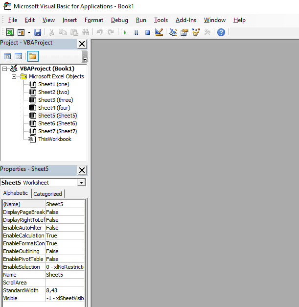The width and height of the screenshot is (299, 307).
Task: Click the Reset stop icon
Action: pyautogui.click(x=148, y=32)
